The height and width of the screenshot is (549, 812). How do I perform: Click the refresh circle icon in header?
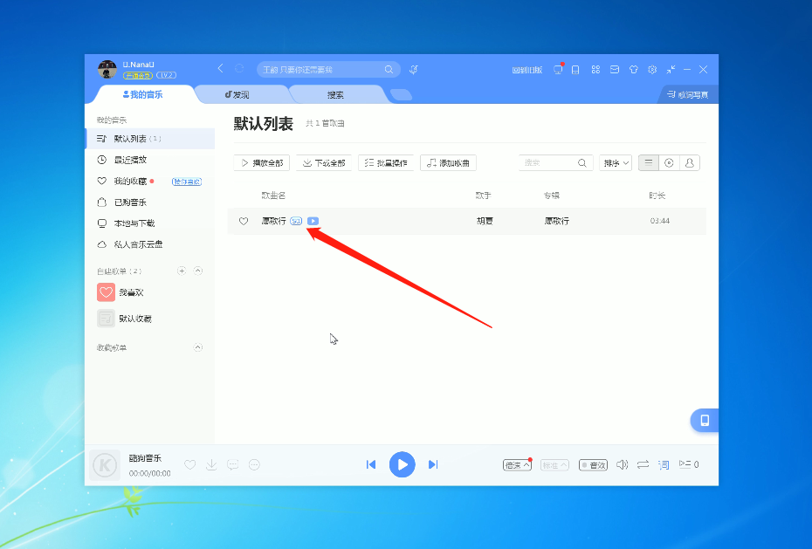(x=239, y=68)
